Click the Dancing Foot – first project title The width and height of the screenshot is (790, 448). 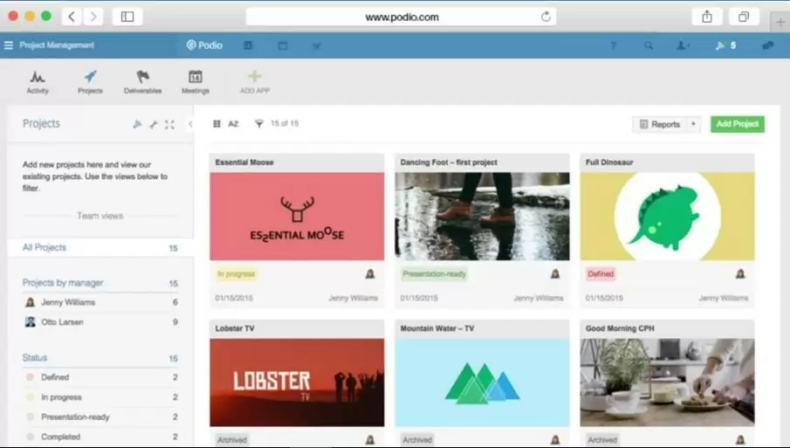click(449, 162)
